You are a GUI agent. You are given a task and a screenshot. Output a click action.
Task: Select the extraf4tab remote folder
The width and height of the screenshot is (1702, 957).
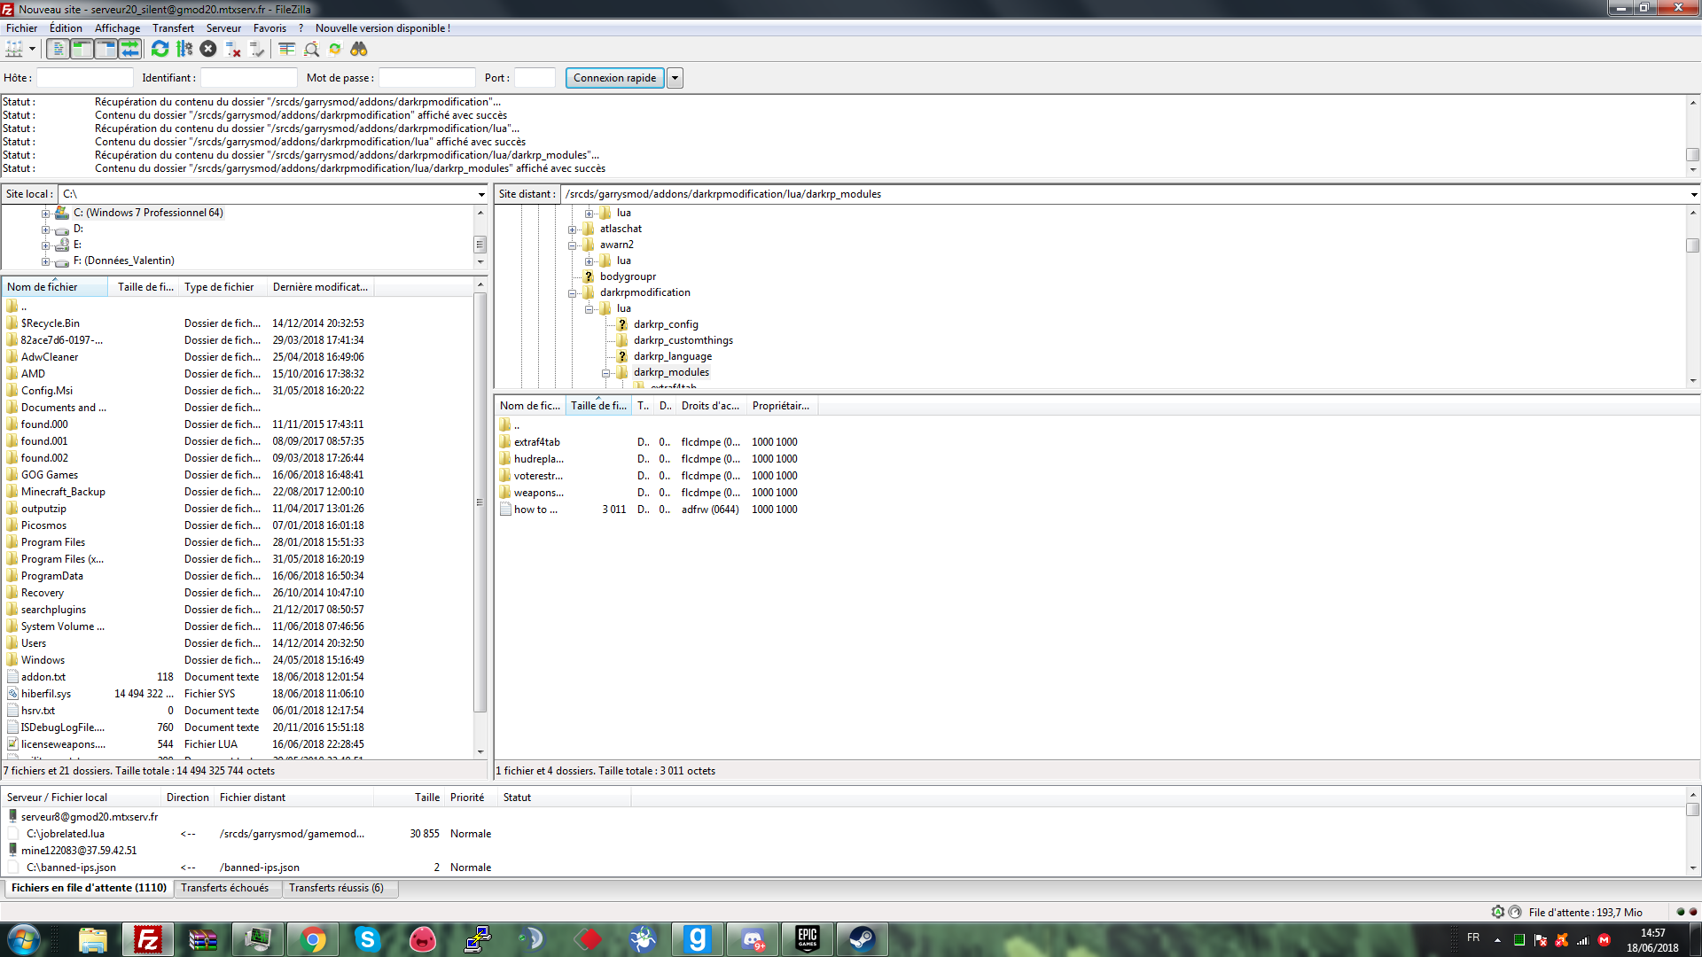[x=536, y=442]
